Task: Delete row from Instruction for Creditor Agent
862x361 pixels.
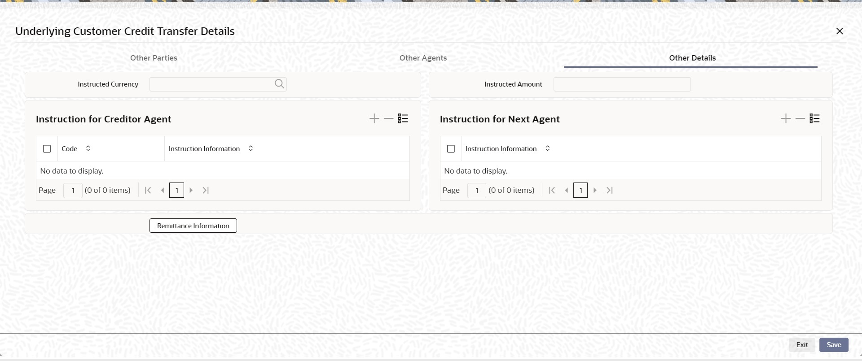Action: [x=389, y=119]
